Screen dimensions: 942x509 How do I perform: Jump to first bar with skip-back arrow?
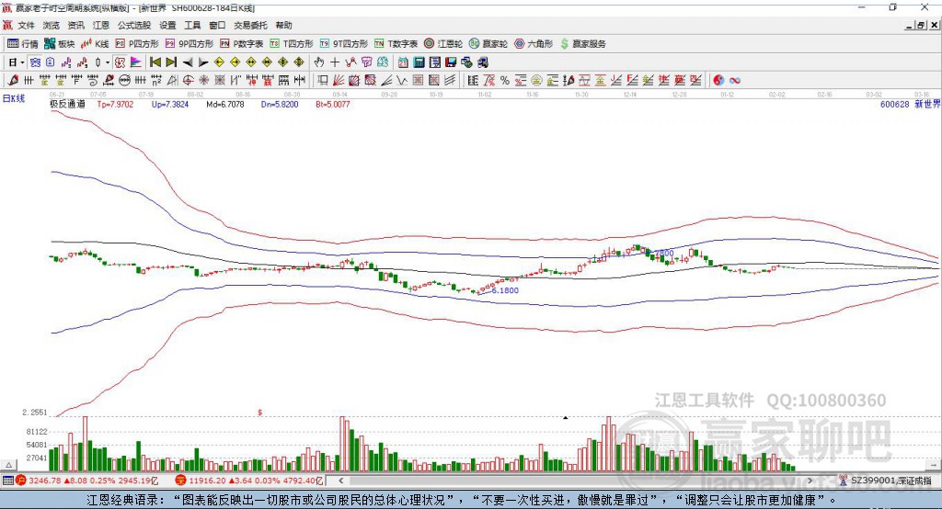tap(155, 62)
